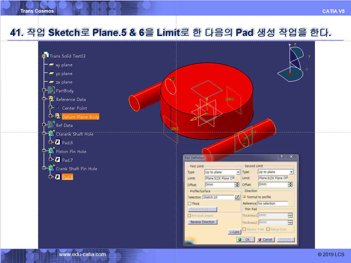
Task: Expand the Ref Data tree node
Action: pyautogui.click(x=44, y=125)
